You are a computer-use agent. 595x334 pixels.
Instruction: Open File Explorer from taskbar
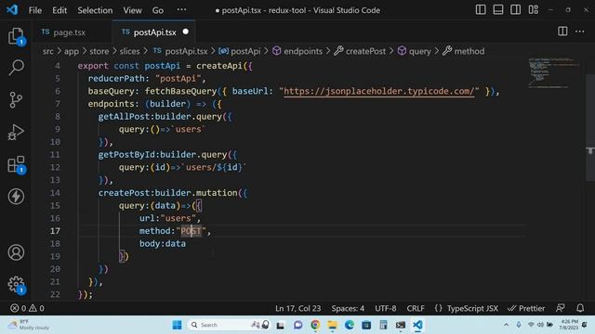[332, 325]
